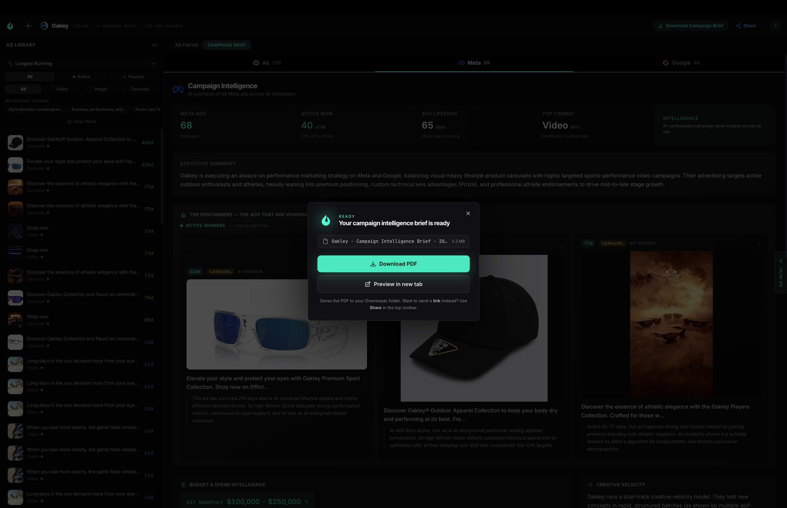Viewport: 787px width, 508px height.
Task: Select the 75d 'Discover Oakley Collection' ad row
Action: tap(80, 297)
